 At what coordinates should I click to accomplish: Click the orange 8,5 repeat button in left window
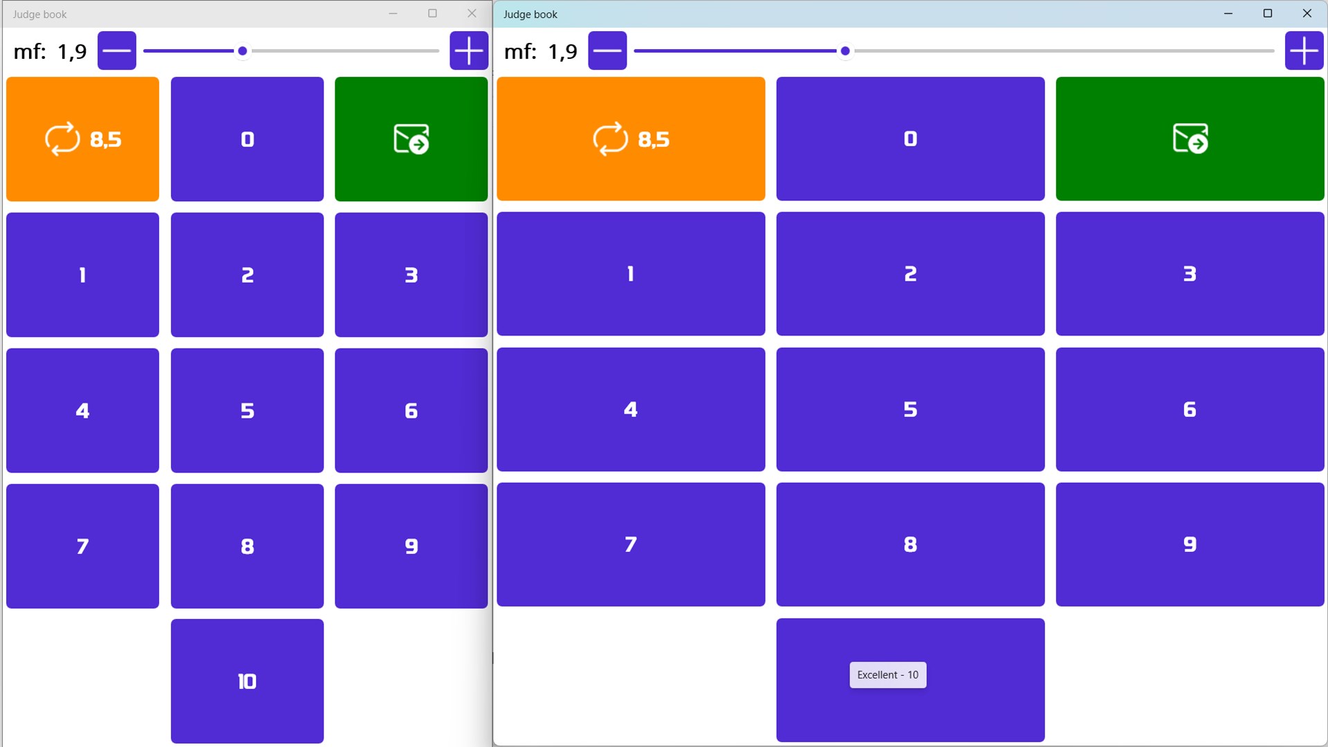[82, 139]
